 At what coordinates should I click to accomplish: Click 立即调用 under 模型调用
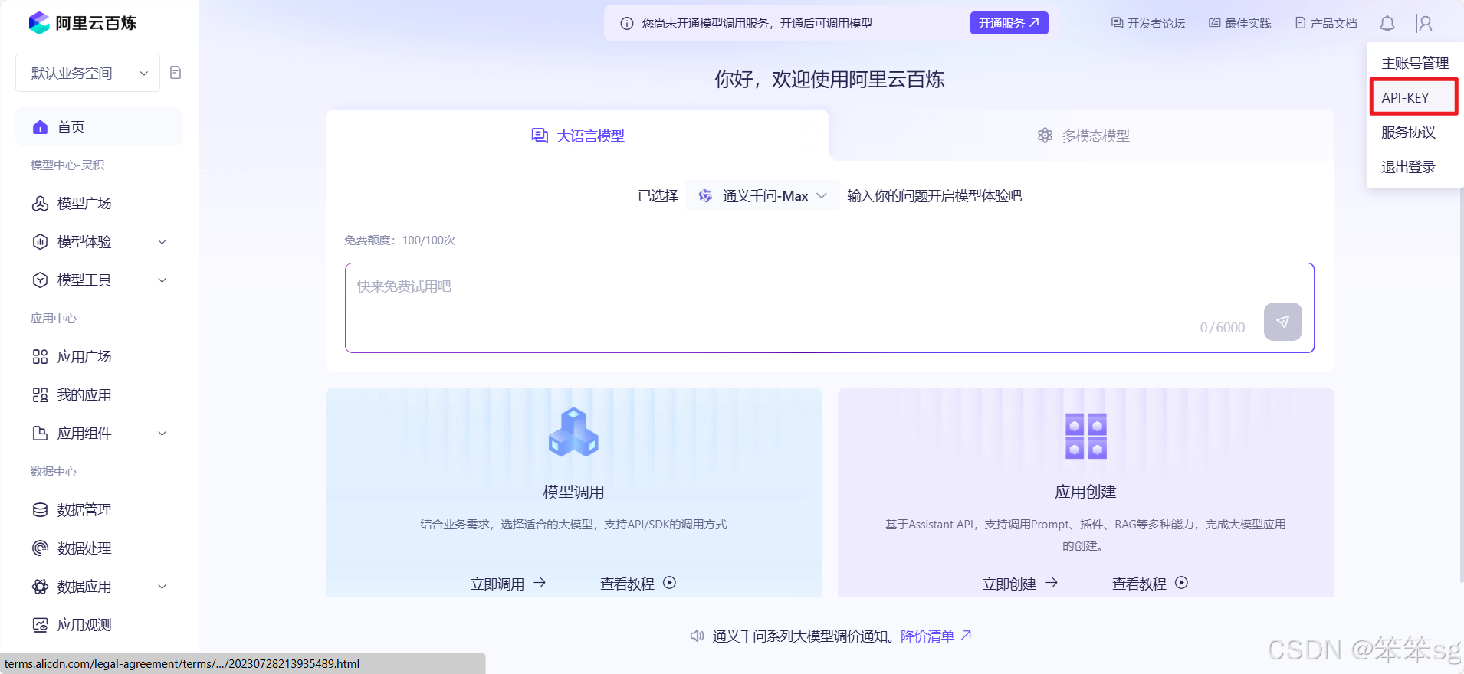tap(508, 584)
